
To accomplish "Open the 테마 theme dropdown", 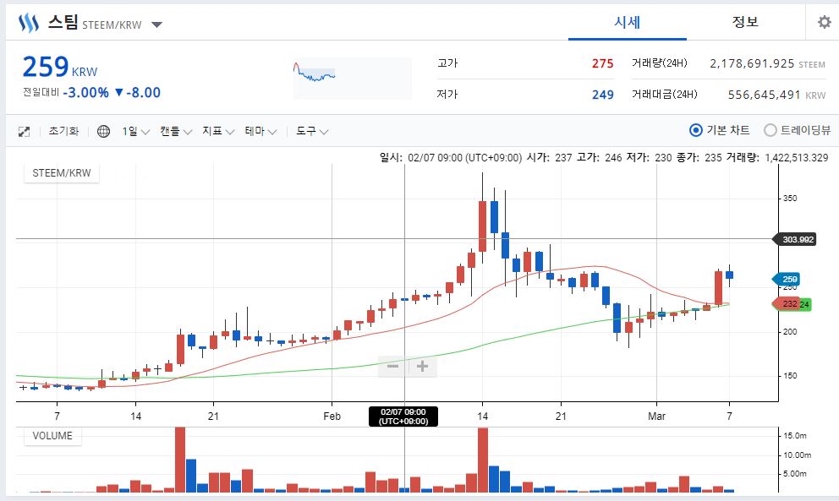I will tap(260, 131).
